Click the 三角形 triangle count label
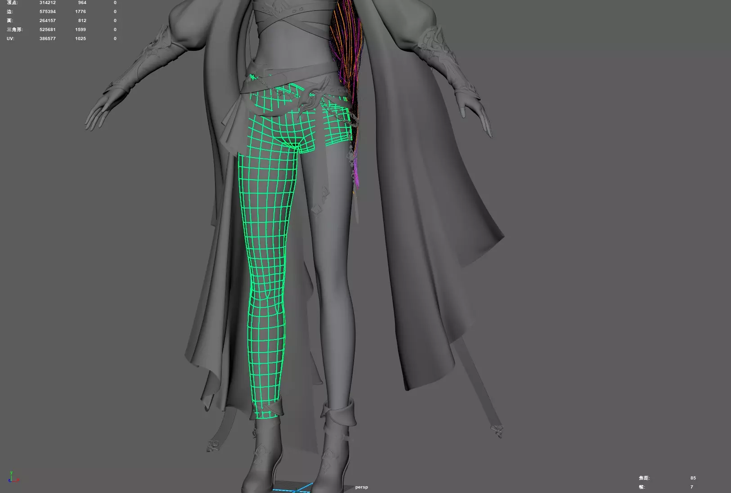 click(14, 30)
